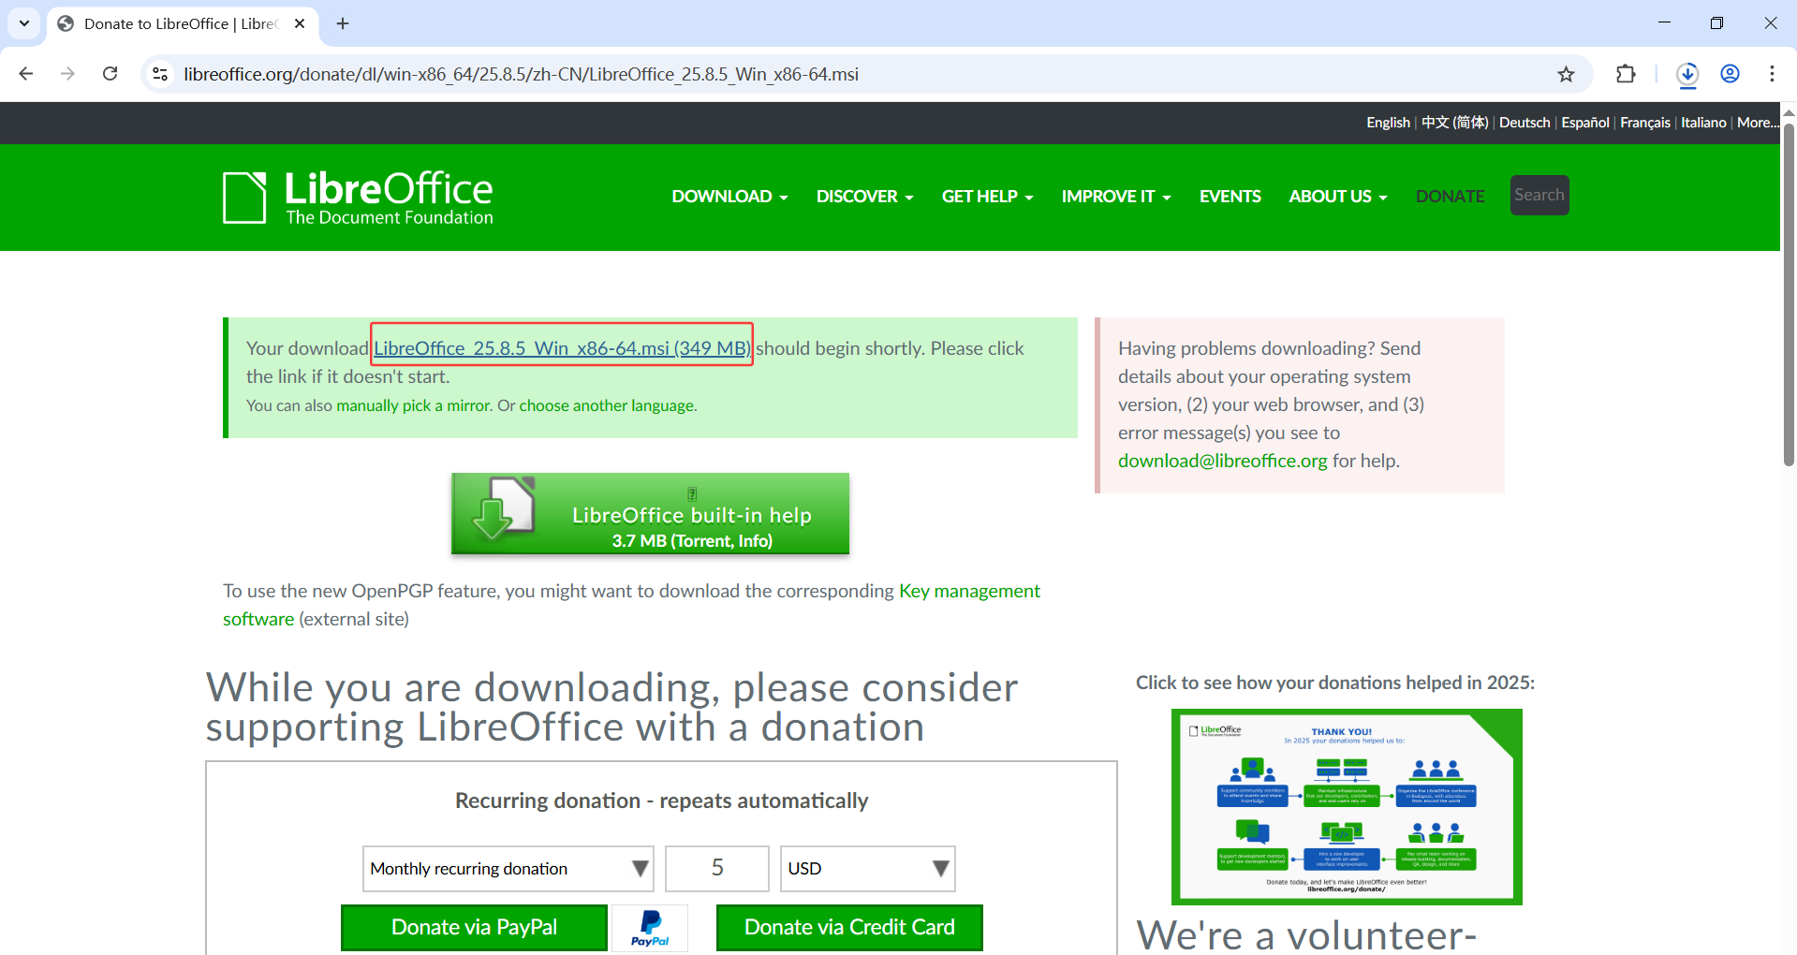Image resolution: width=1797 pixels, height=955 pixels.
Task: Open the EVENTS page
Action: (x=1230, y=197)
